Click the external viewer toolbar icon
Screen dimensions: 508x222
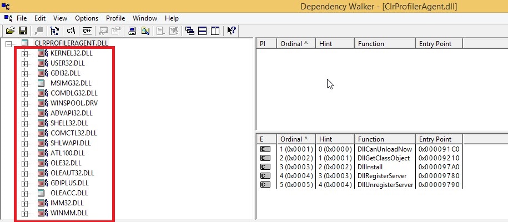(x=103, y=31)
